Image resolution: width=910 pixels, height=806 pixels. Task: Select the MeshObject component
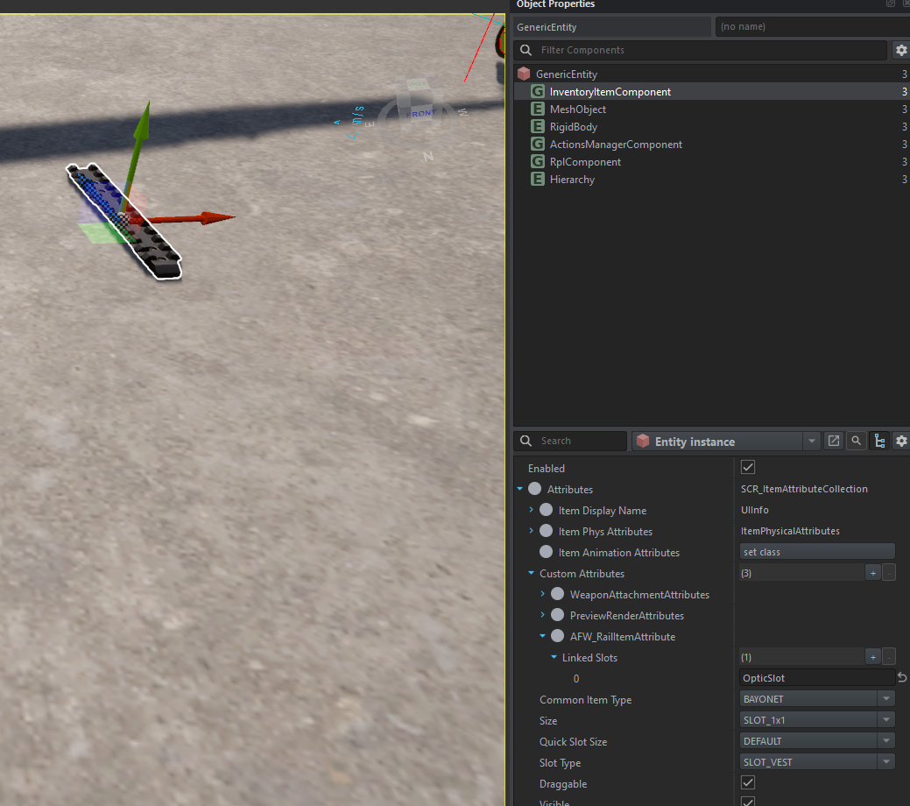click(577, 110)
